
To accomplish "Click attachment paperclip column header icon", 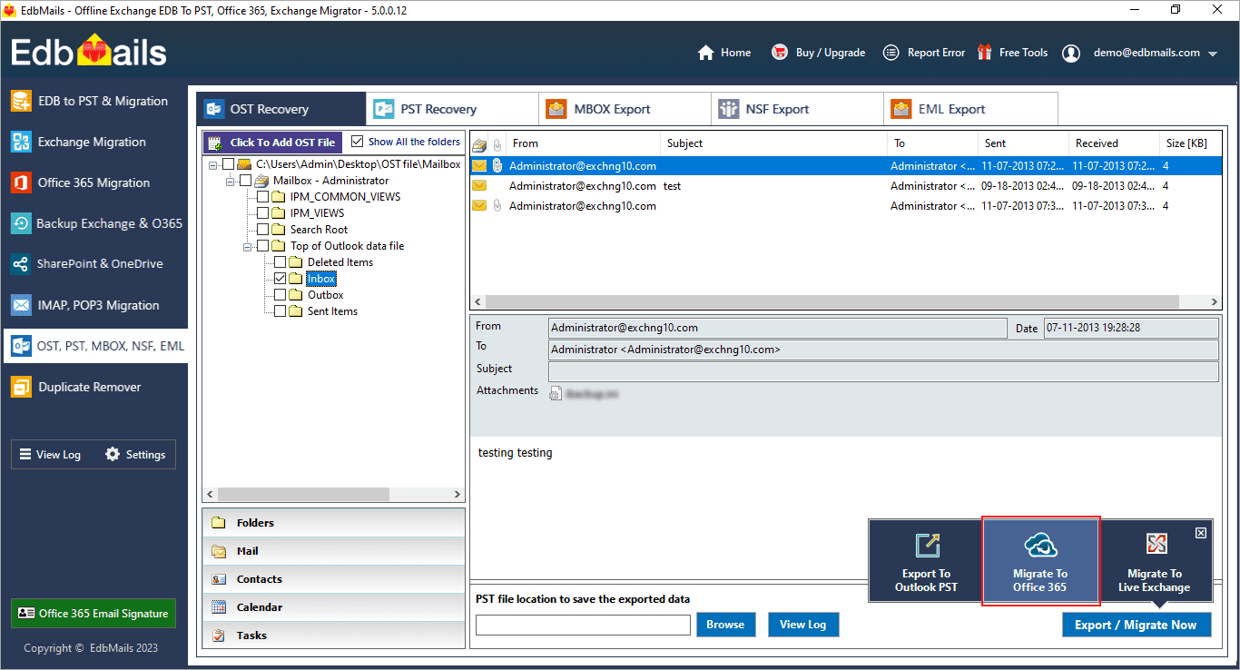I will coord(497,144).
